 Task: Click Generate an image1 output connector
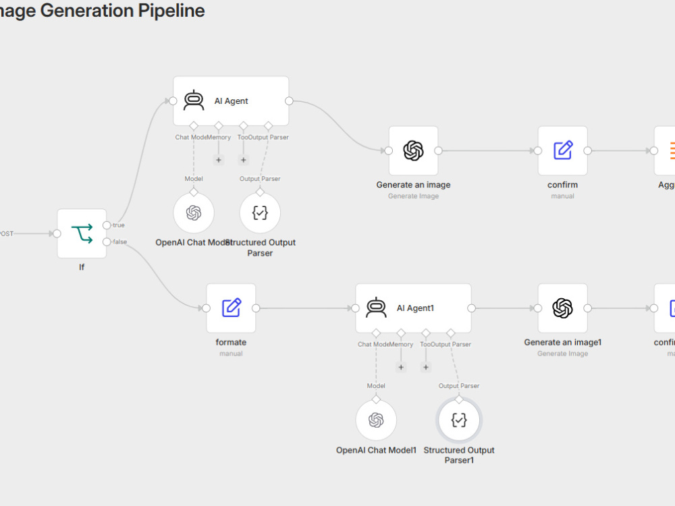(x=588, y=308)
